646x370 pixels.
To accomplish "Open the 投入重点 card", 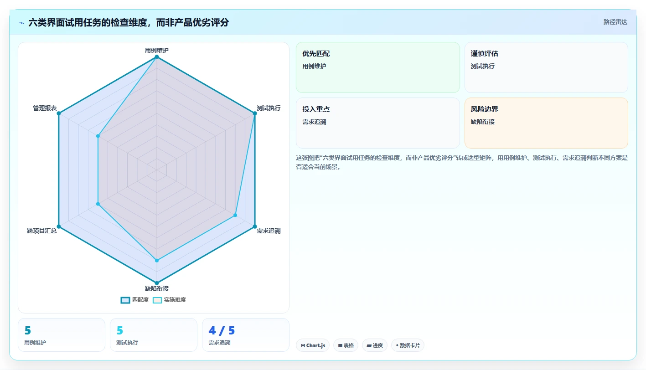I will [x=378, y=123].
